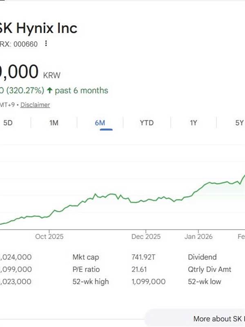Select the 5Y time range tab
Image resolution: width=245 pixels, height=327 pixels.
coord(239,123)
